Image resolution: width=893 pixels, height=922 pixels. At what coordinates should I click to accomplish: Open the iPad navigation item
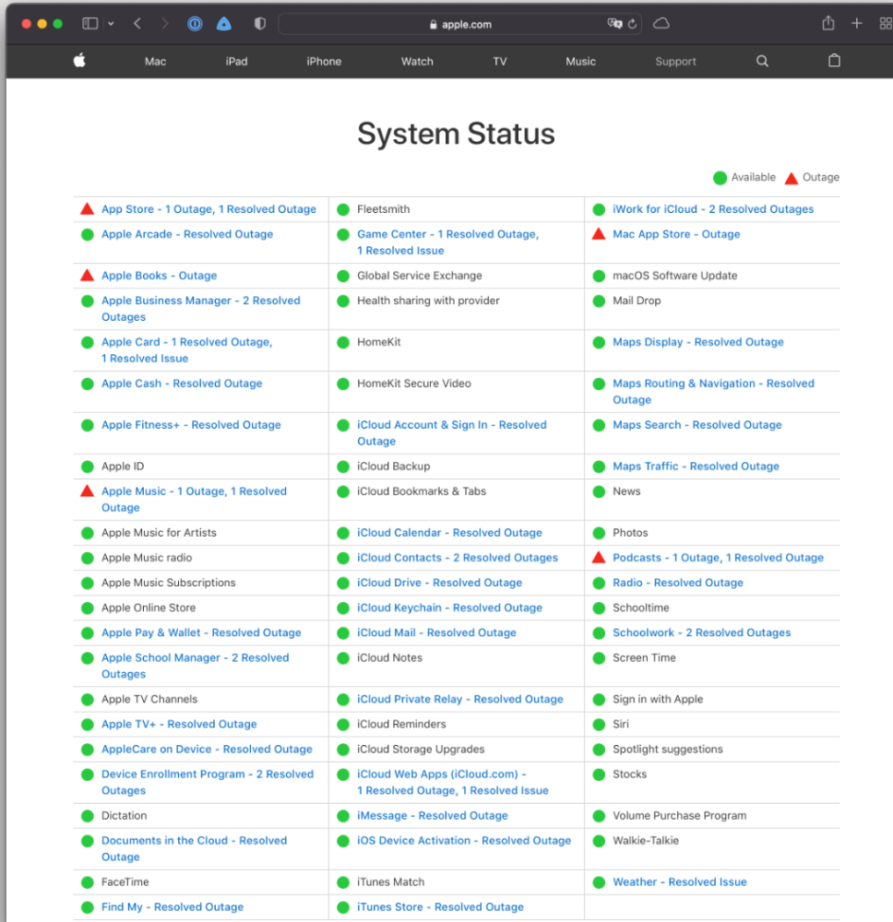[x=236, y=61]
